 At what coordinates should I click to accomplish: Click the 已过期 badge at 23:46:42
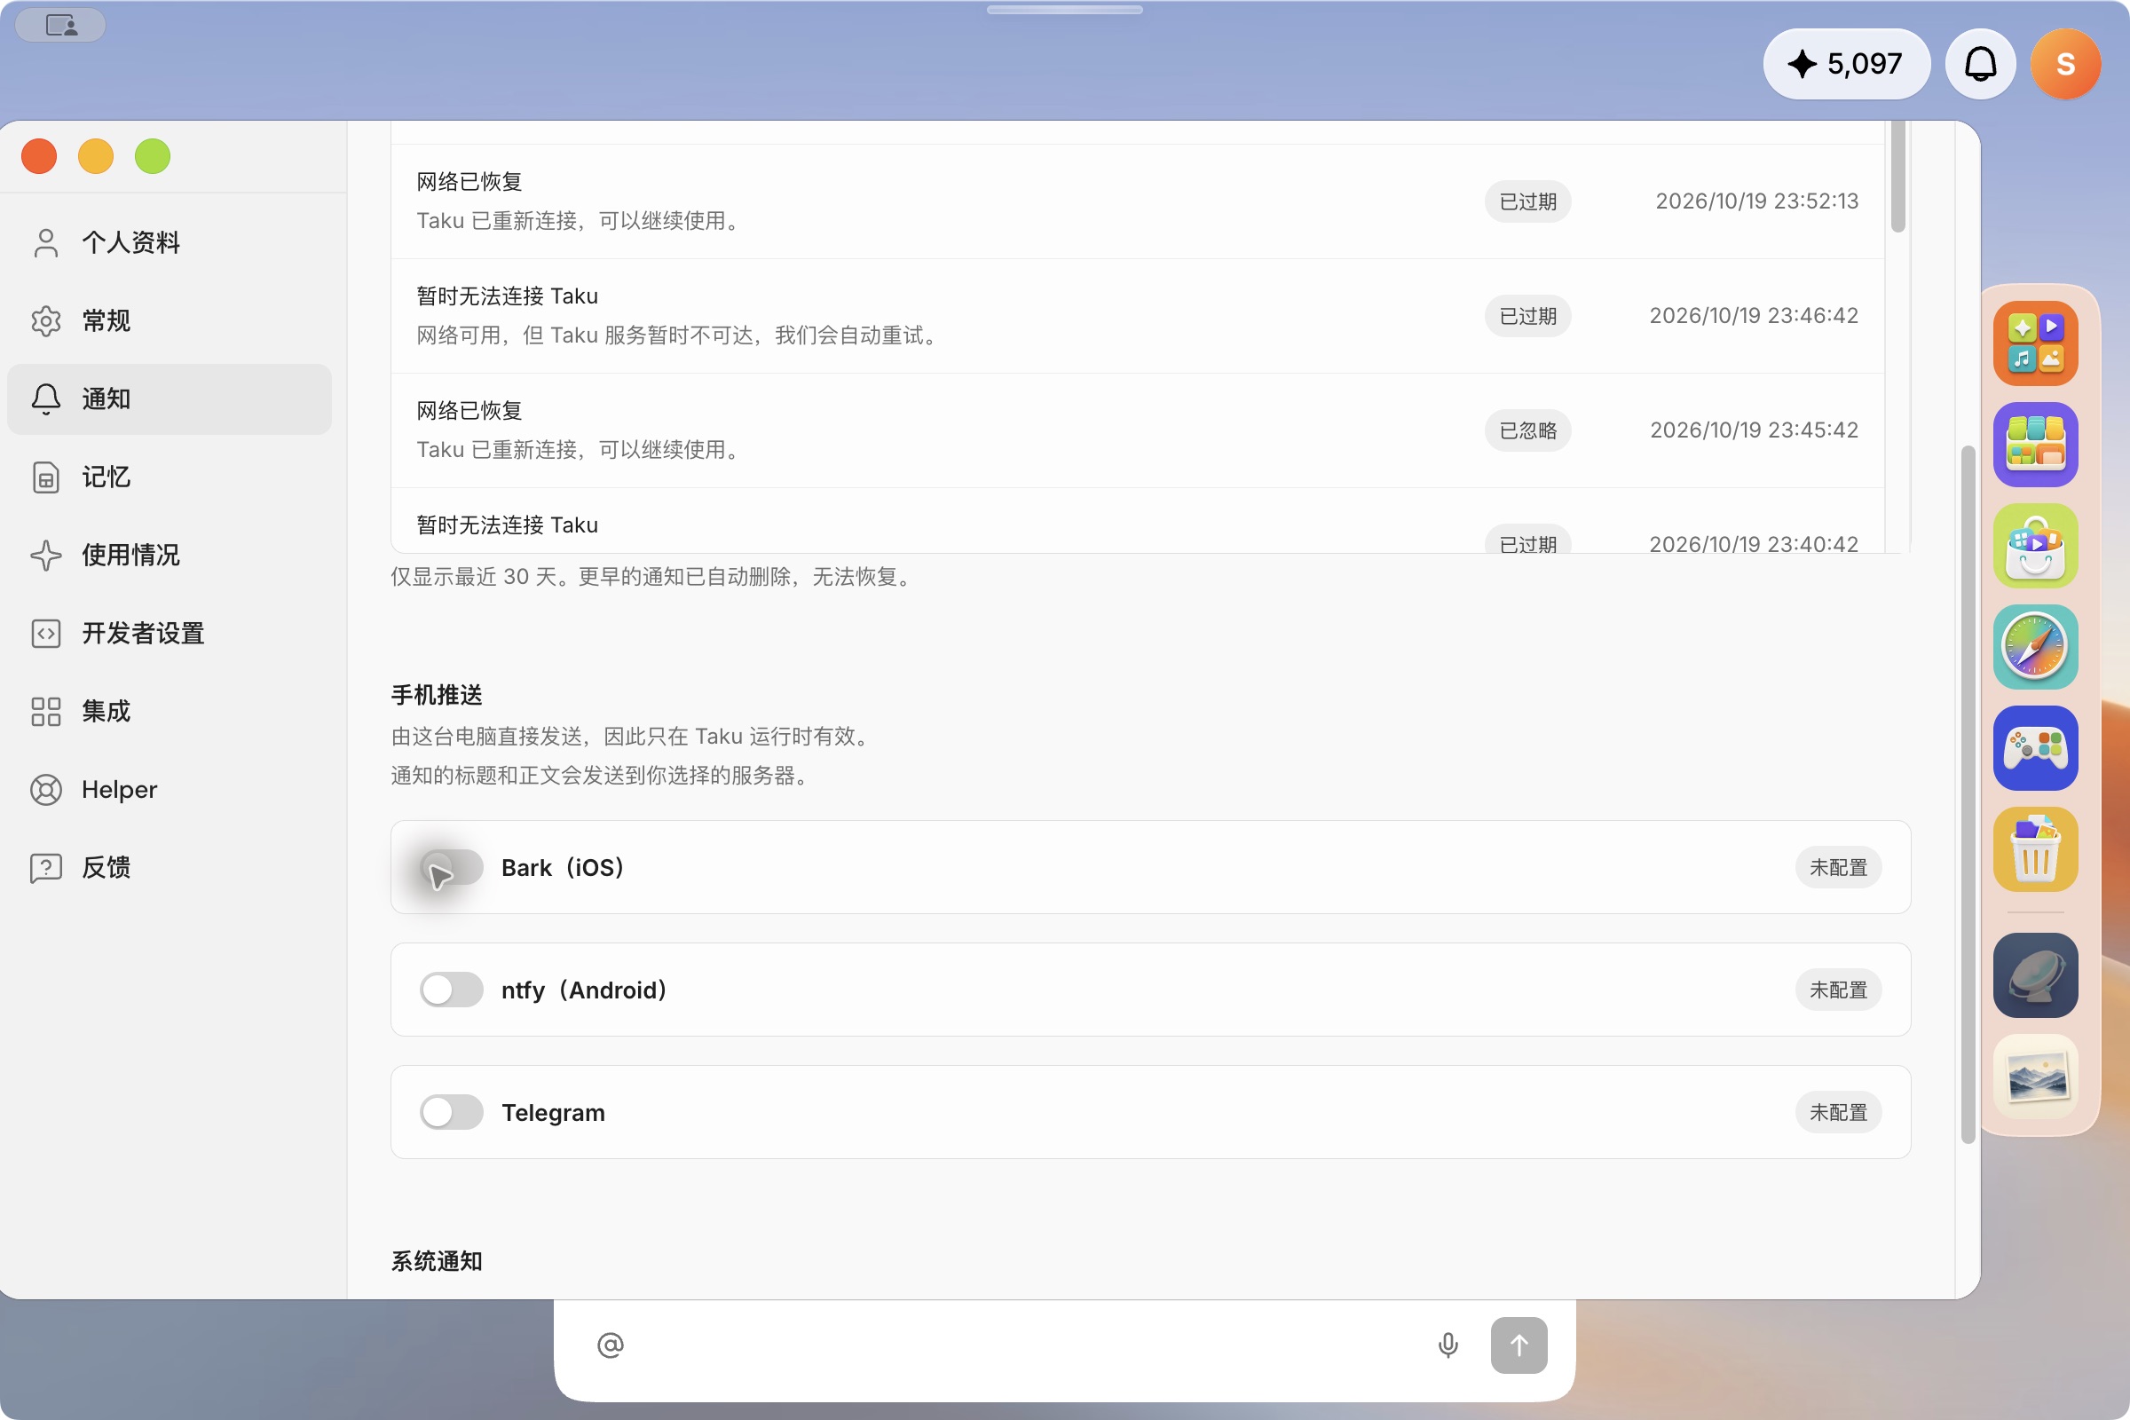(1527, 316)
